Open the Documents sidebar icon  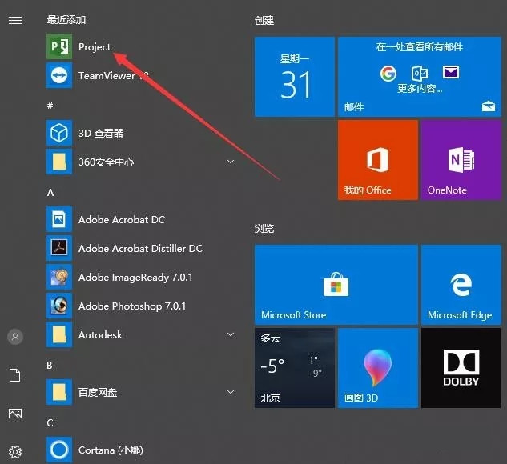tap(15, 375)
